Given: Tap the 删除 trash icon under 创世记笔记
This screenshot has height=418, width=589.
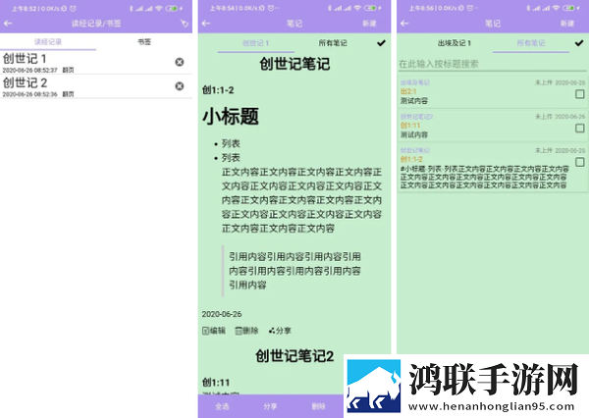Looking at the screenshot, I should point(246,331).
